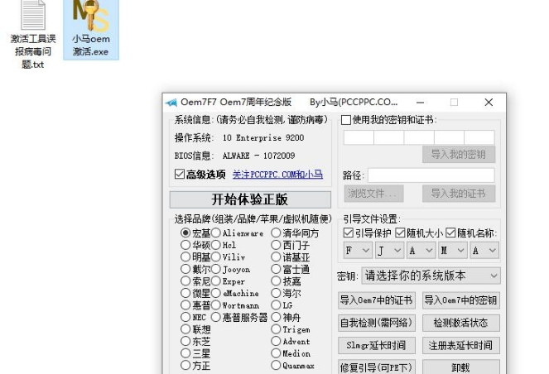Select 微星 brand radio button
Screen dimensions: 549x374
(x=185, y=293)
